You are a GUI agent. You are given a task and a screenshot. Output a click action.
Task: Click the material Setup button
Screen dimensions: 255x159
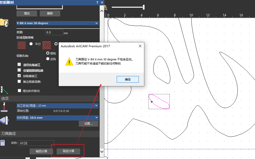(88, 124)
